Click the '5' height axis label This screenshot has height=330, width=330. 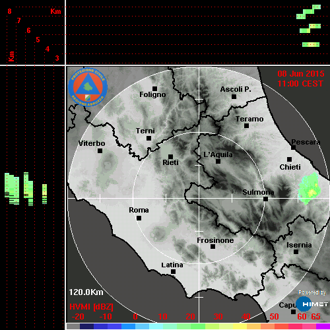pos(38,40)
